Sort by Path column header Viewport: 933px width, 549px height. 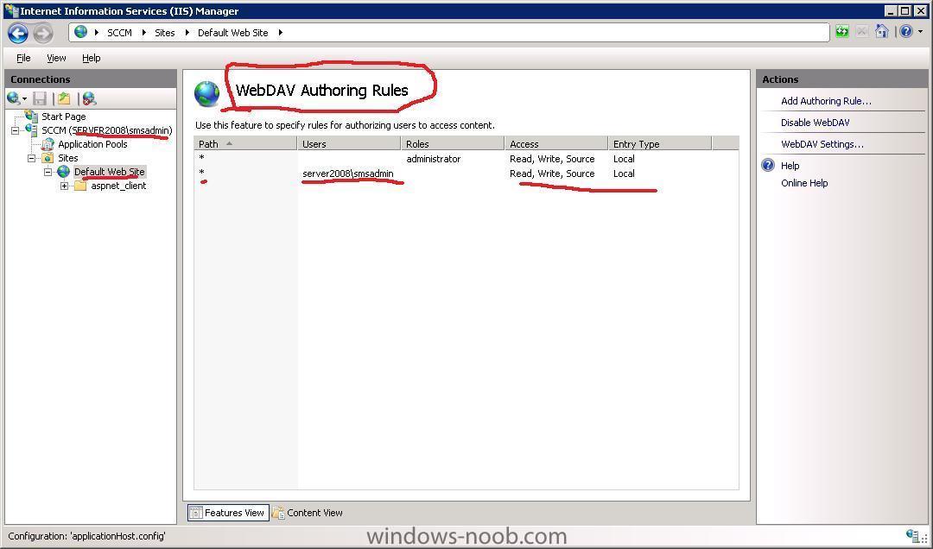click(245, 143)
